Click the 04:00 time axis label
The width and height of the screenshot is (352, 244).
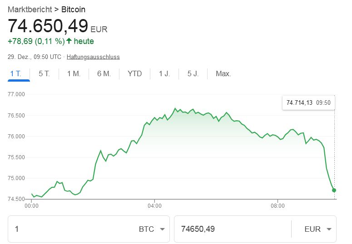pos(154,205)
